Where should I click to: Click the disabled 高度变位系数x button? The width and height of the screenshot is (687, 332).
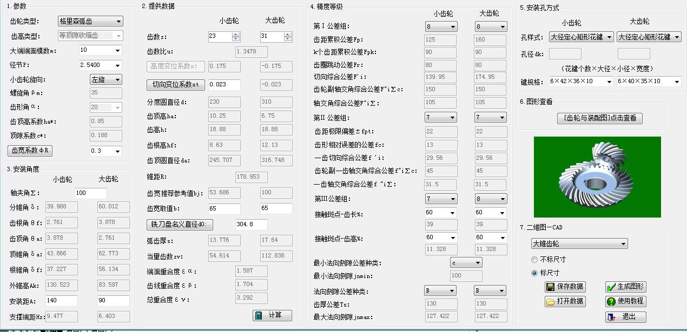(x=176, y=66)
